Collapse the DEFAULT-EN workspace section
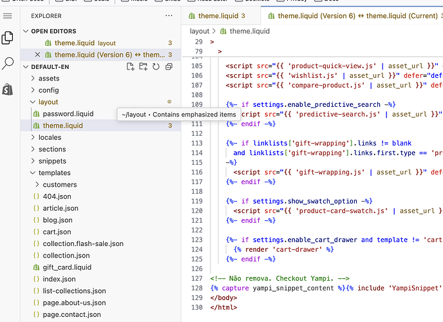The width and height of the screenshot is (443, 322). (26, 67)
